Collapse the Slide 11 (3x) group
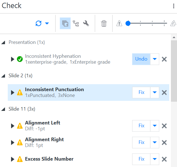Screen dimensions: 177x167 click(3, 109)
